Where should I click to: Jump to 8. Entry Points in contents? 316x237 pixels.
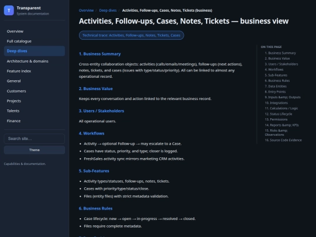point(275,92)
